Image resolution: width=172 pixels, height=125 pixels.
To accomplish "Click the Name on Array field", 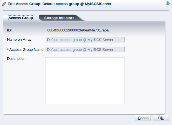I will click(x=85, y=40).
